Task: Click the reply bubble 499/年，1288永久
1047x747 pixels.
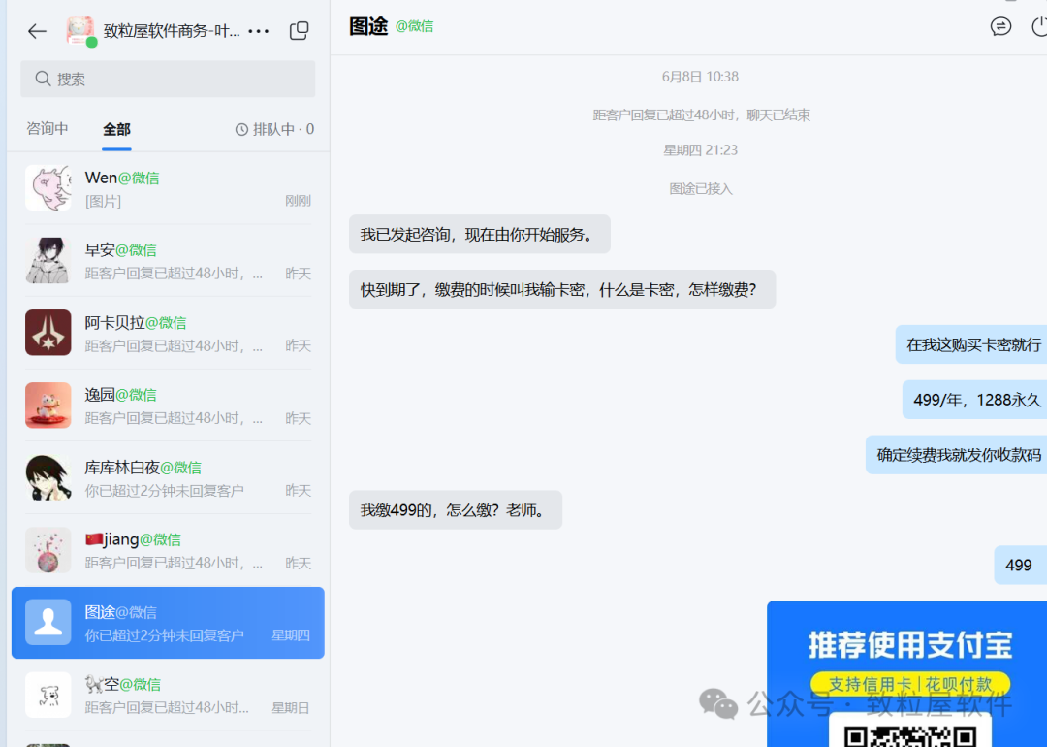Action: 976,401
